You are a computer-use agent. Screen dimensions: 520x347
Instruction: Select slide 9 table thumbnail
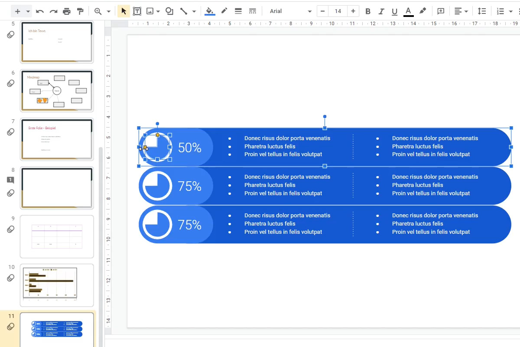[57, 236]
